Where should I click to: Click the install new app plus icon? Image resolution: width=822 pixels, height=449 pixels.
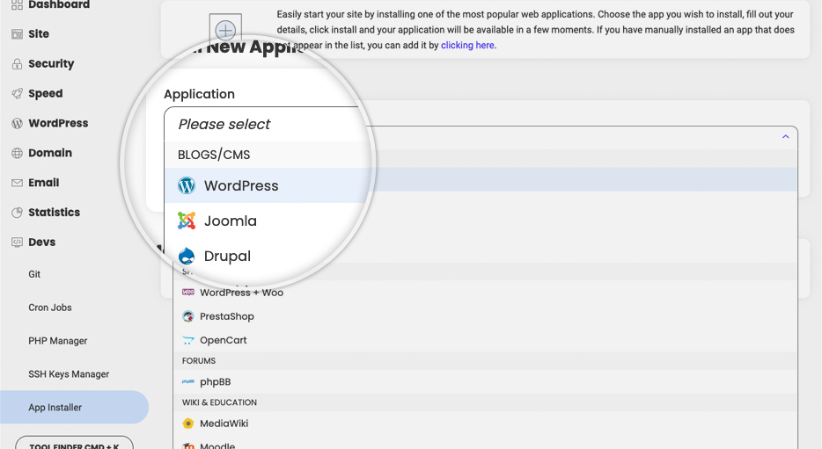[225, 31]
